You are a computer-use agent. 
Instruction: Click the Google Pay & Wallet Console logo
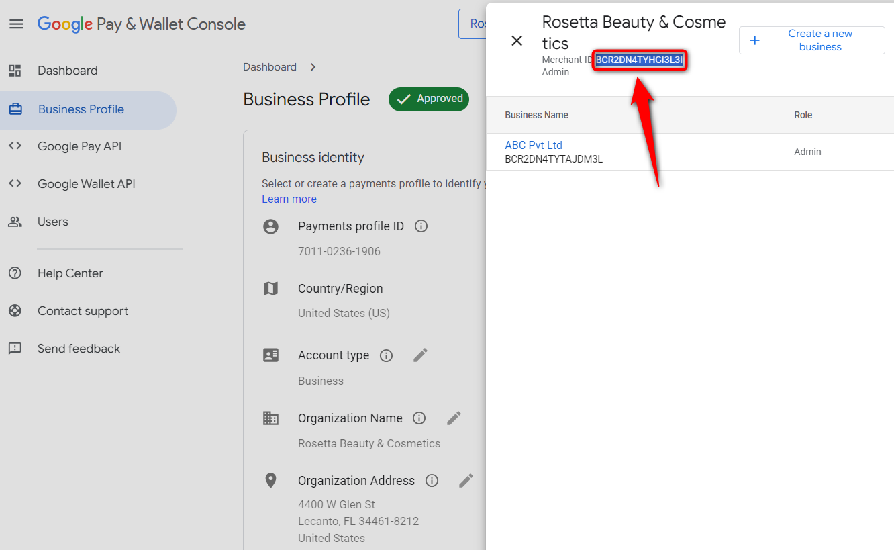tap(142, 24)
